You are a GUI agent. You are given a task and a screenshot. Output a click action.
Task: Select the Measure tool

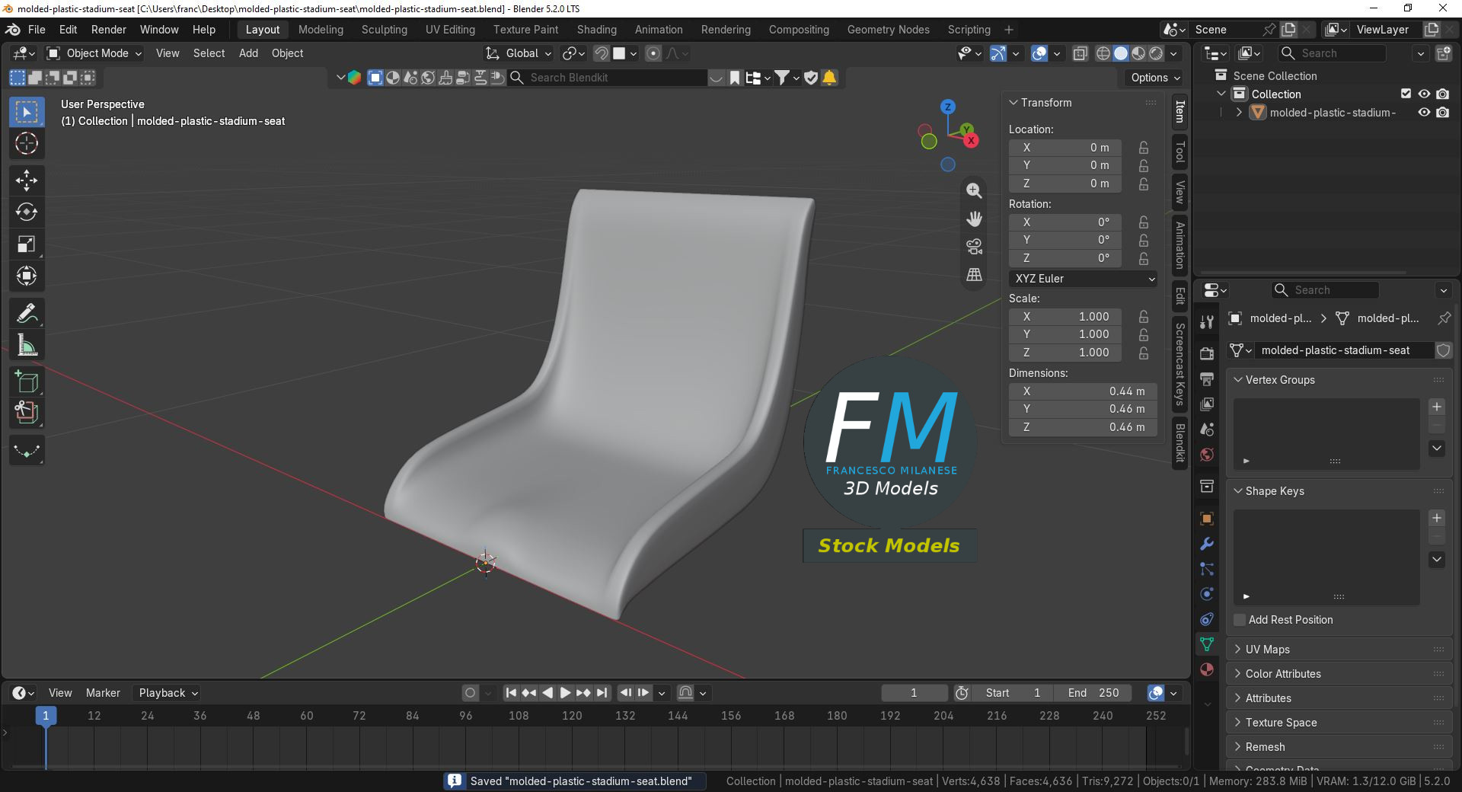[x=27, y=346]
